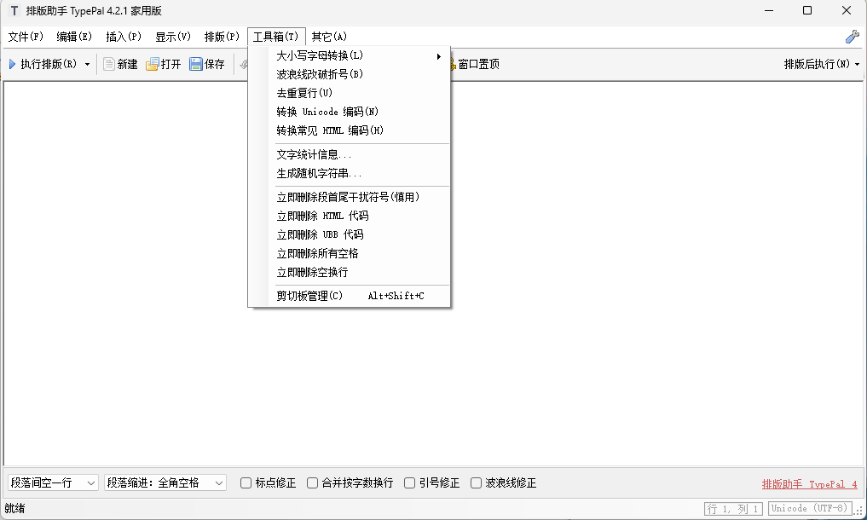Open 文字统计信息 dialog

(350, 154)
